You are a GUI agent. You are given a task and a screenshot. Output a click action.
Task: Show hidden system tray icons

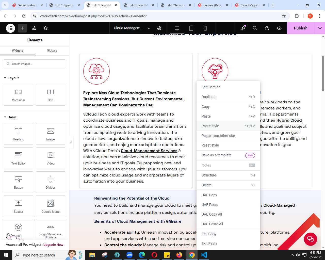pos(292,255)
